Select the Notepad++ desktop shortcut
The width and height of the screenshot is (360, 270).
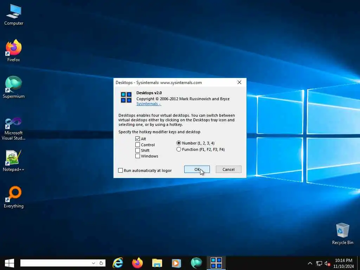click(14, 161)
